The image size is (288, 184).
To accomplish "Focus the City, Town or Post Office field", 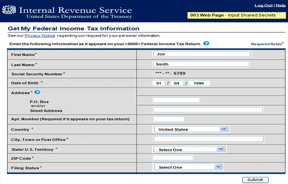I will click(209, 139).
